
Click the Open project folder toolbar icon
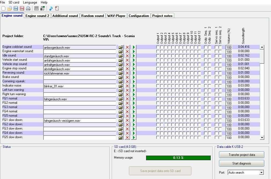tap(10, 8)
